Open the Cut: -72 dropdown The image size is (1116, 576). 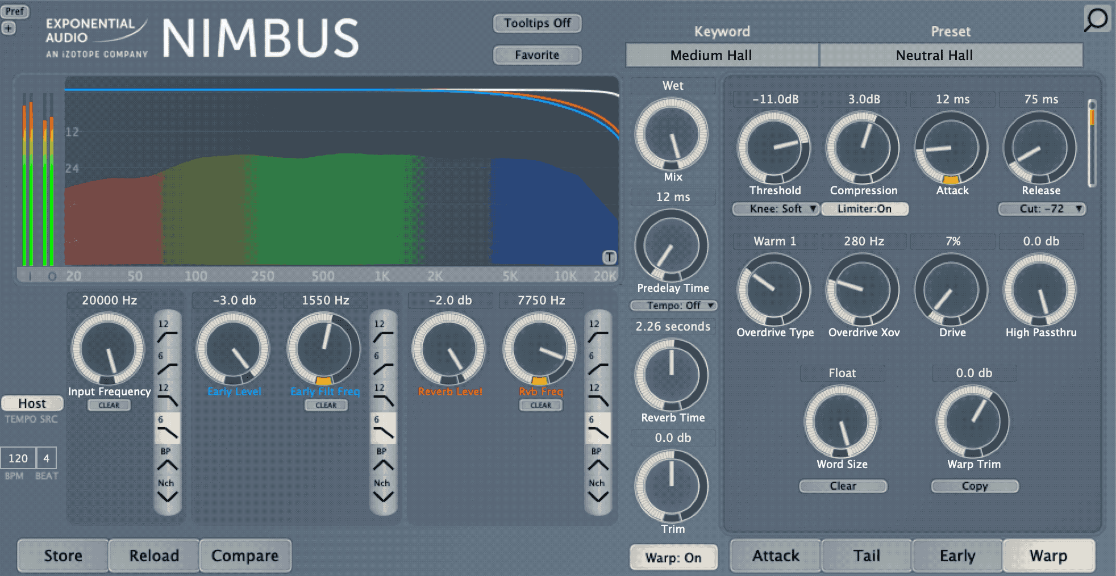pos(1042,208)
